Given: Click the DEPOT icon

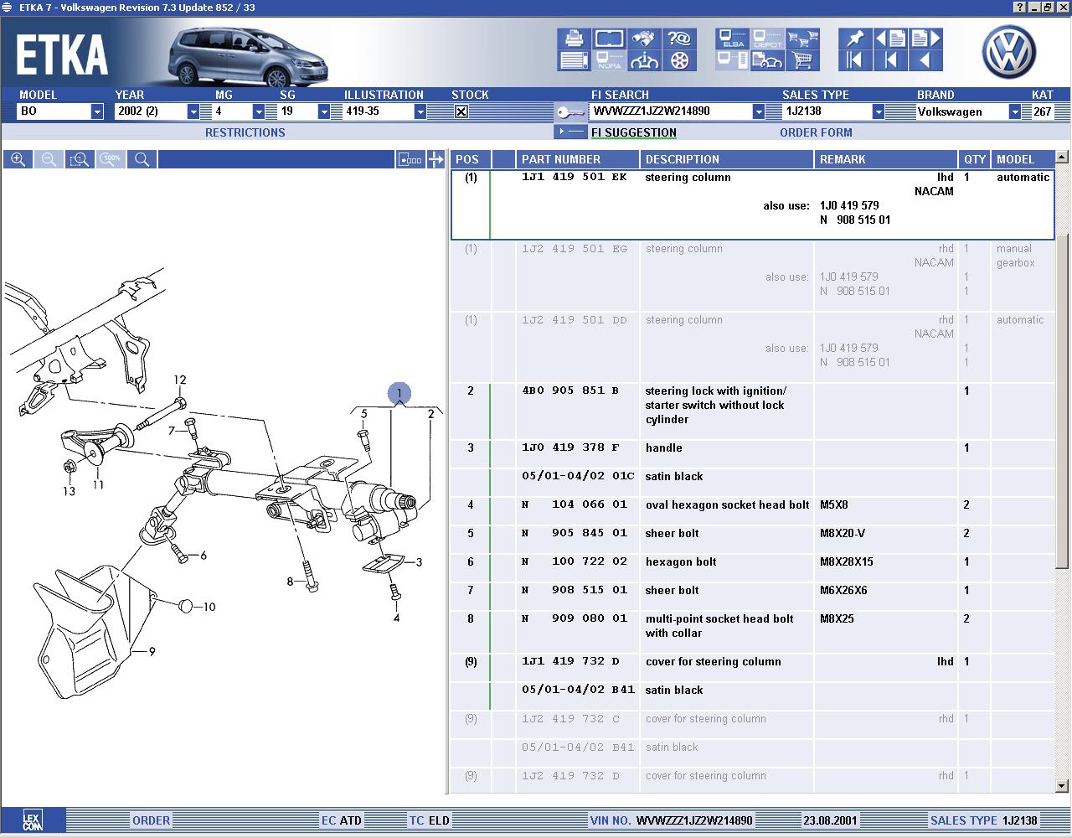Looking at the screenshot, I should click(x=767, y=39).
